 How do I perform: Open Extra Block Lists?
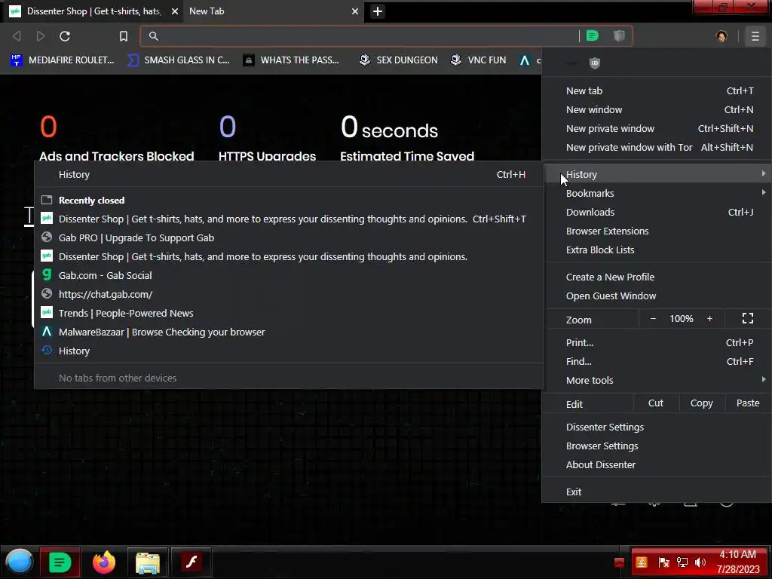click(x=657, y=250)
